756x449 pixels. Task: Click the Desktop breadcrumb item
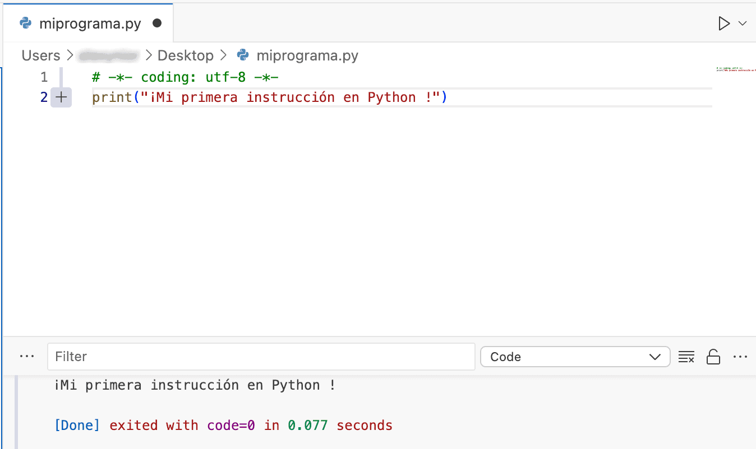click(186, 55)
